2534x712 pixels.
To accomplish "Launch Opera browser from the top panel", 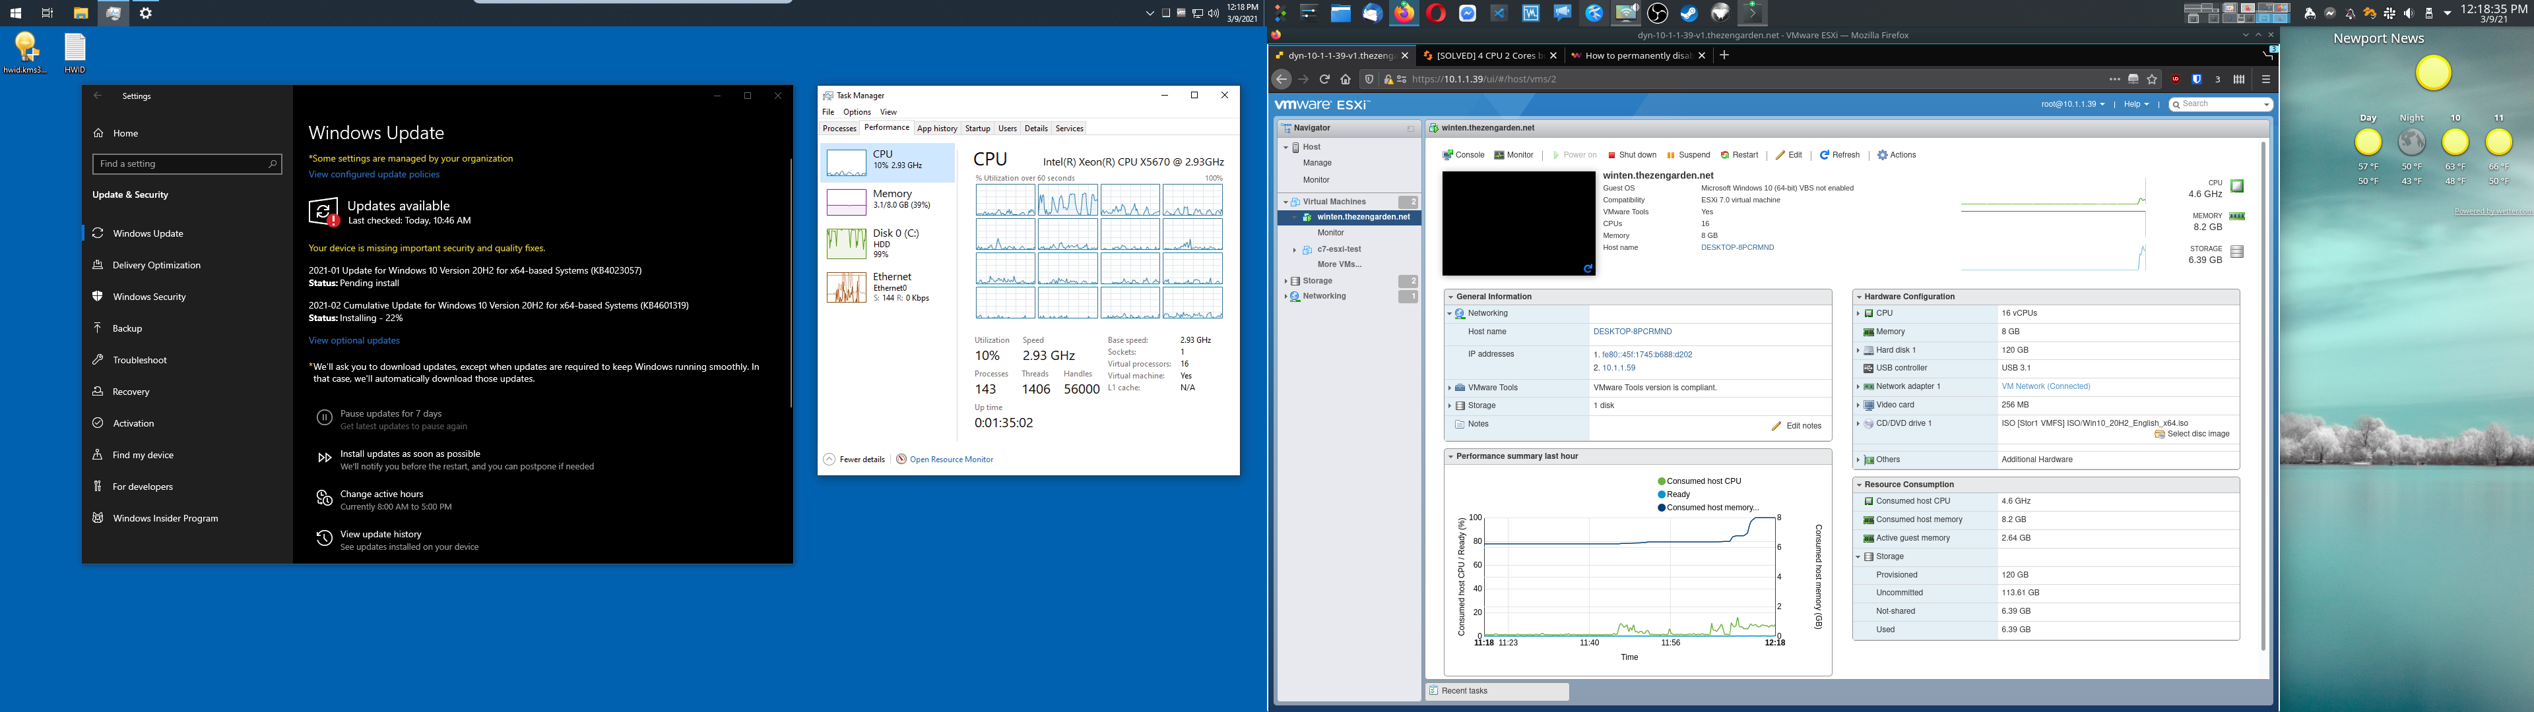I will click(1436, 13).
